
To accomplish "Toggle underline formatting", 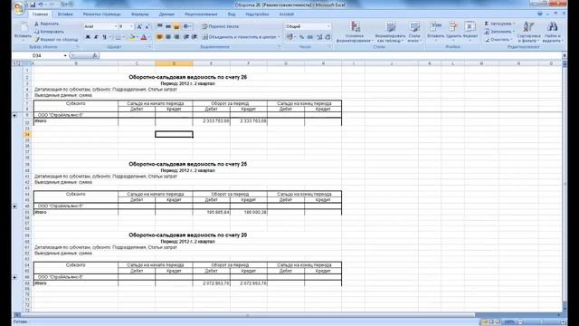I will click(105, 37).
